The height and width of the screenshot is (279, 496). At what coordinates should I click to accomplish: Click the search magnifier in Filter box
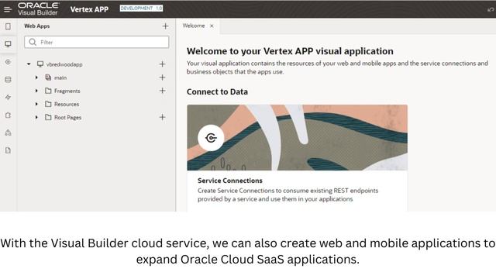click(33, 42)
